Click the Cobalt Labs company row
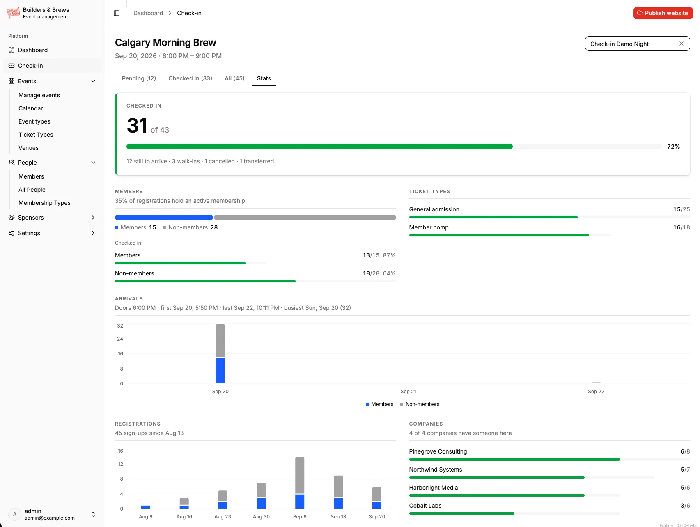 tap(549, 508)
